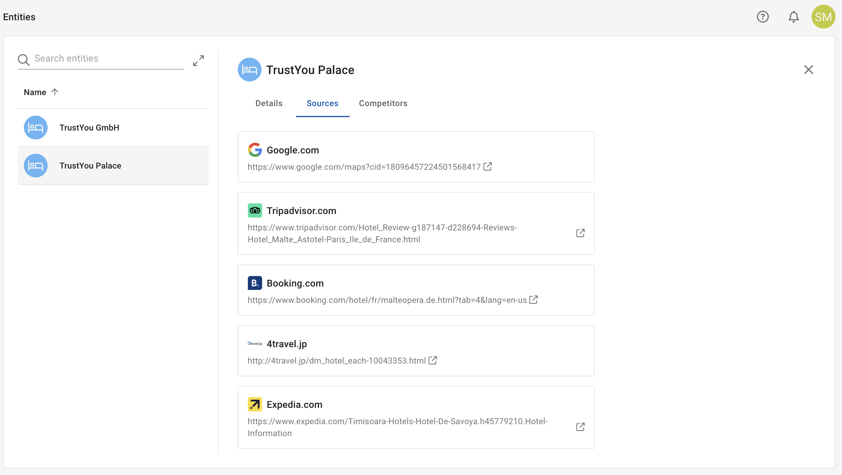Click the Name column header
842x475 pixels.
click(35, 92)
